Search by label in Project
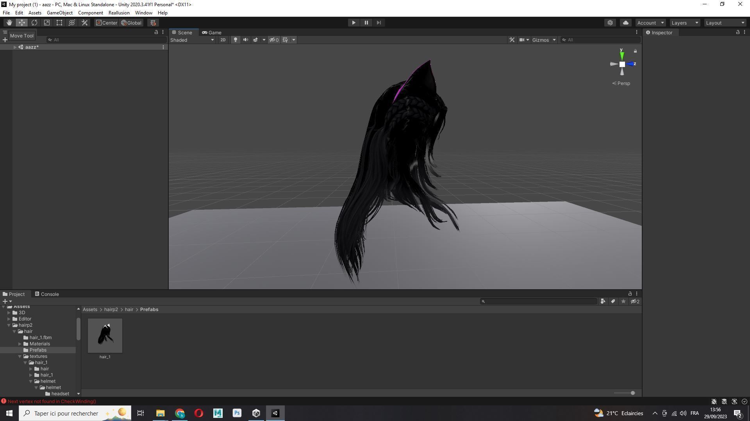This screenshot has height=421, width=750. tap(613, 301)
